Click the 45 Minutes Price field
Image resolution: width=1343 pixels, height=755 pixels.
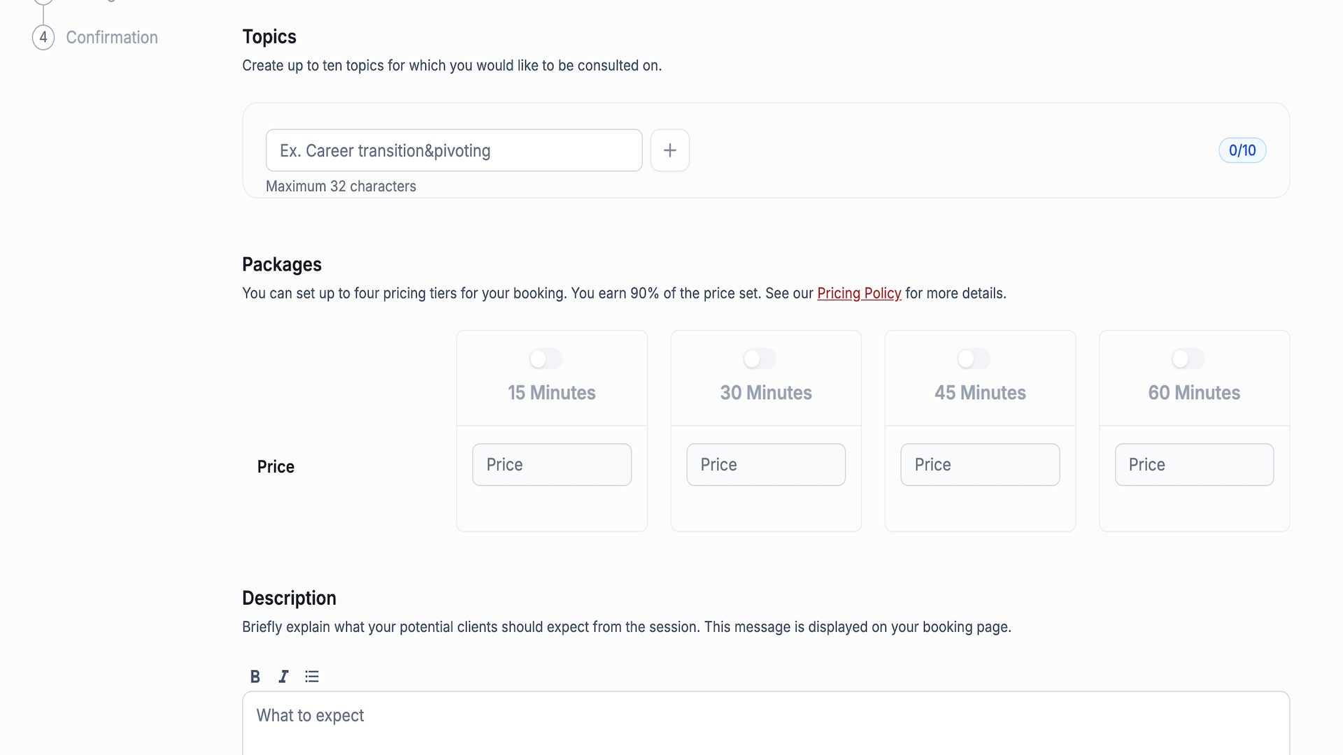point(980,465)
